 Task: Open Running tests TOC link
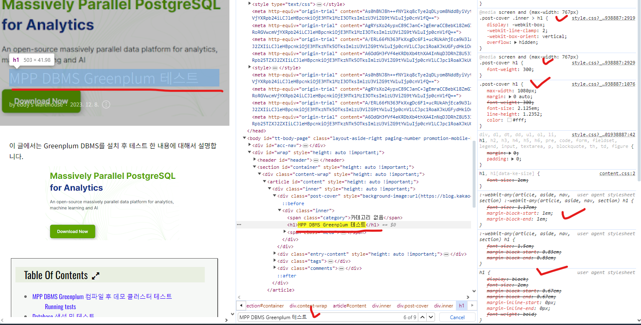point(61,307)
